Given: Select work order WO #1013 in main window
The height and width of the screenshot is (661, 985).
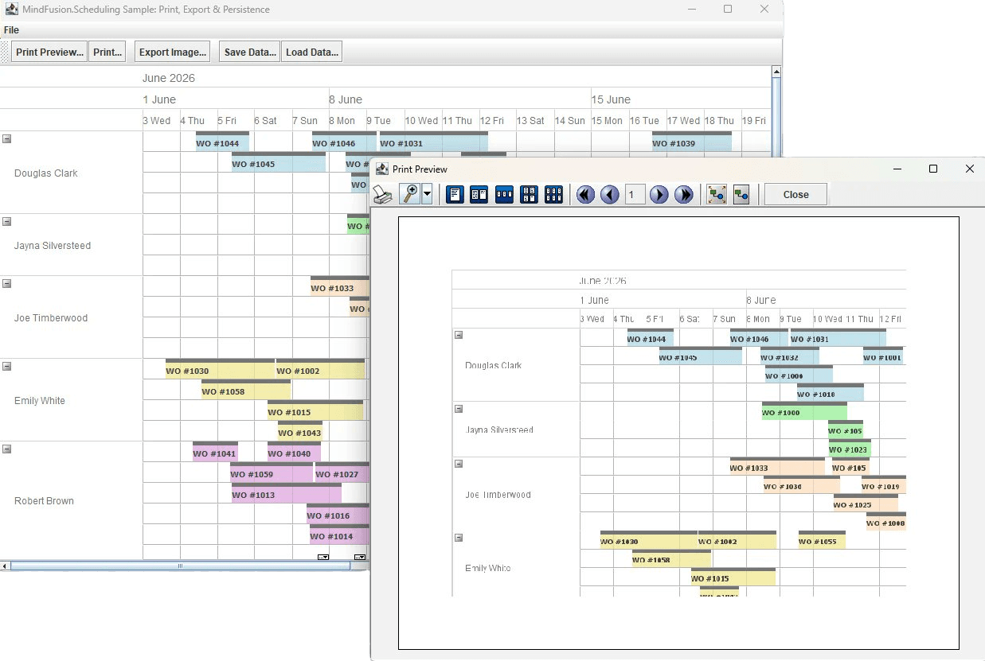Looking at the screenshot, I should (x=287, y=495).
